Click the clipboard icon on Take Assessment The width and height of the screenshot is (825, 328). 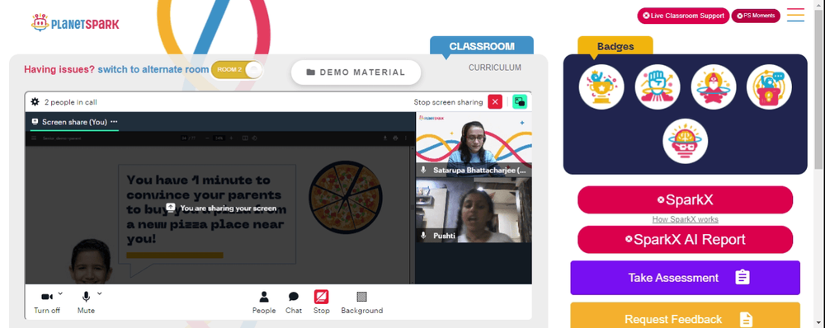[742, 277]
